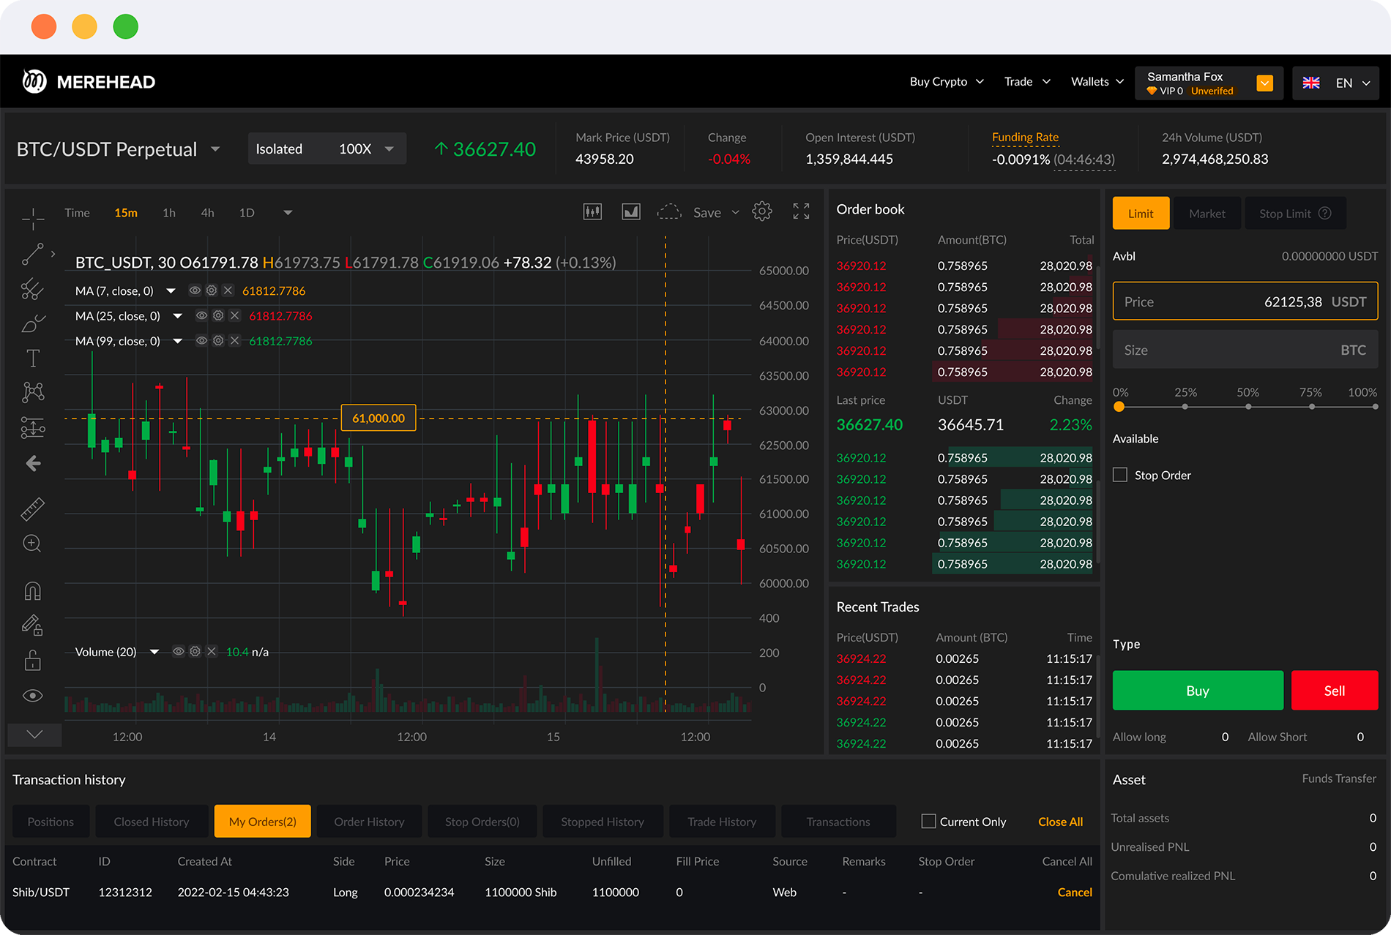Check the Current Only checkbox
Image resolution: width=1391 pixels, height=935 pixels.
click(928, 822)
